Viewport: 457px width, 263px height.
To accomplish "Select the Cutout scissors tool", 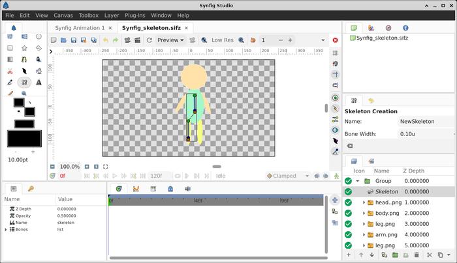I will tap(10, 71).
